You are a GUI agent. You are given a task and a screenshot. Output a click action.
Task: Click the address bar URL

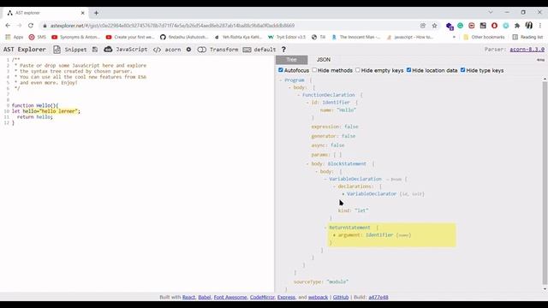pyautogui.click(x=172, y=26)
